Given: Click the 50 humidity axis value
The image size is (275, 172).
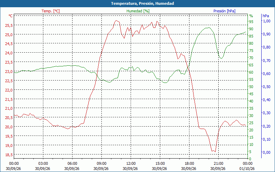Looking at the screenshot, I should (251, 87).
